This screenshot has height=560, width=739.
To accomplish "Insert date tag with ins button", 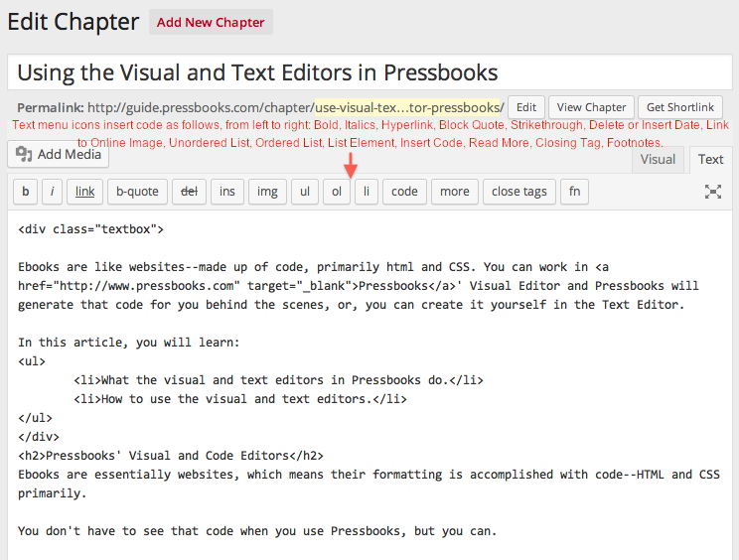I will [227, 192].
